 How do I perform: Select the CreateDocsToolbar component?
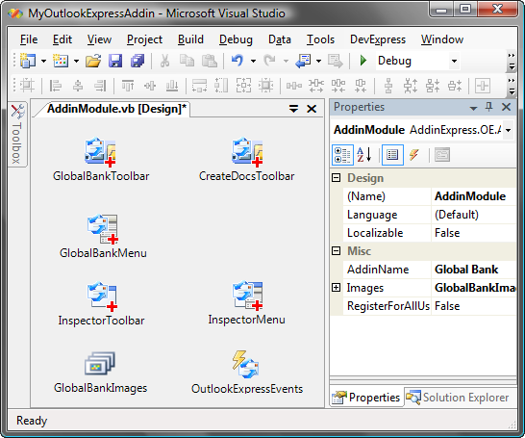(x=247, y=159)
